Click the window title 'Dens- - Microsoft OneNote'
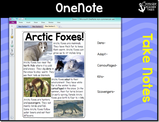The width and height of the screenshot is (159, 122). click(93, 19)
